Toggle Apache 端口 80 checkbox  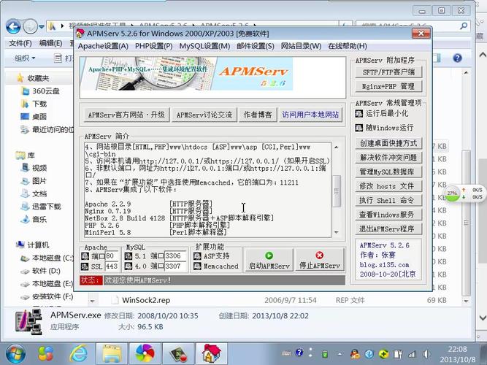85,256
